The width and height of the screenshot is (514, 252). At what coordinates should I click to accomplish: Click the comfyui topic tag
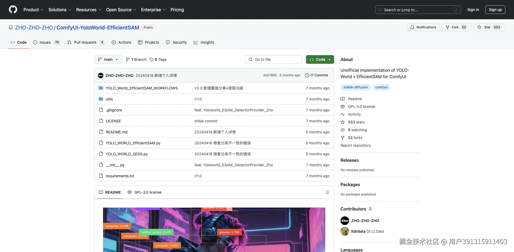[381, 87]
